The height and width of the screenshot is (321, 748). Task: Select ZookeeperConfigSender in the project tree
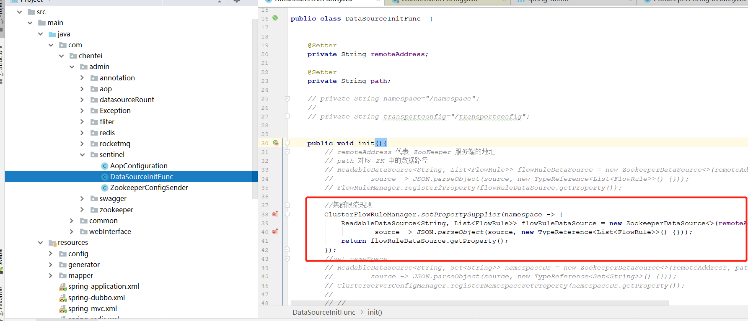[x=149, y=188]
